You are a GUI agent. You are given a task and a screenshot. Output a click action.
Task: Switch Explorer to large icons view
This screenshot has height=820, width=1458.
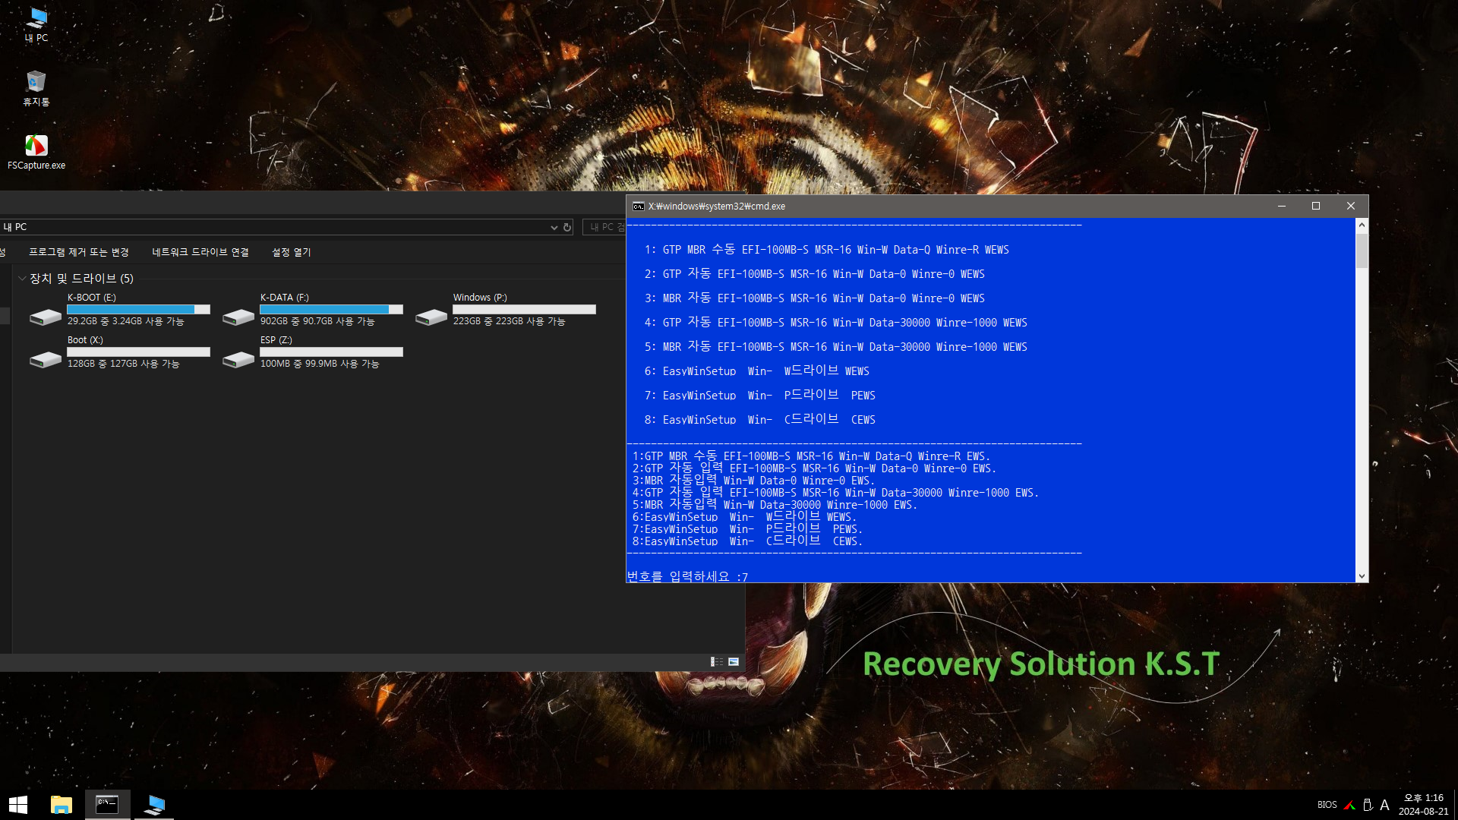click(x=734, y=662)
